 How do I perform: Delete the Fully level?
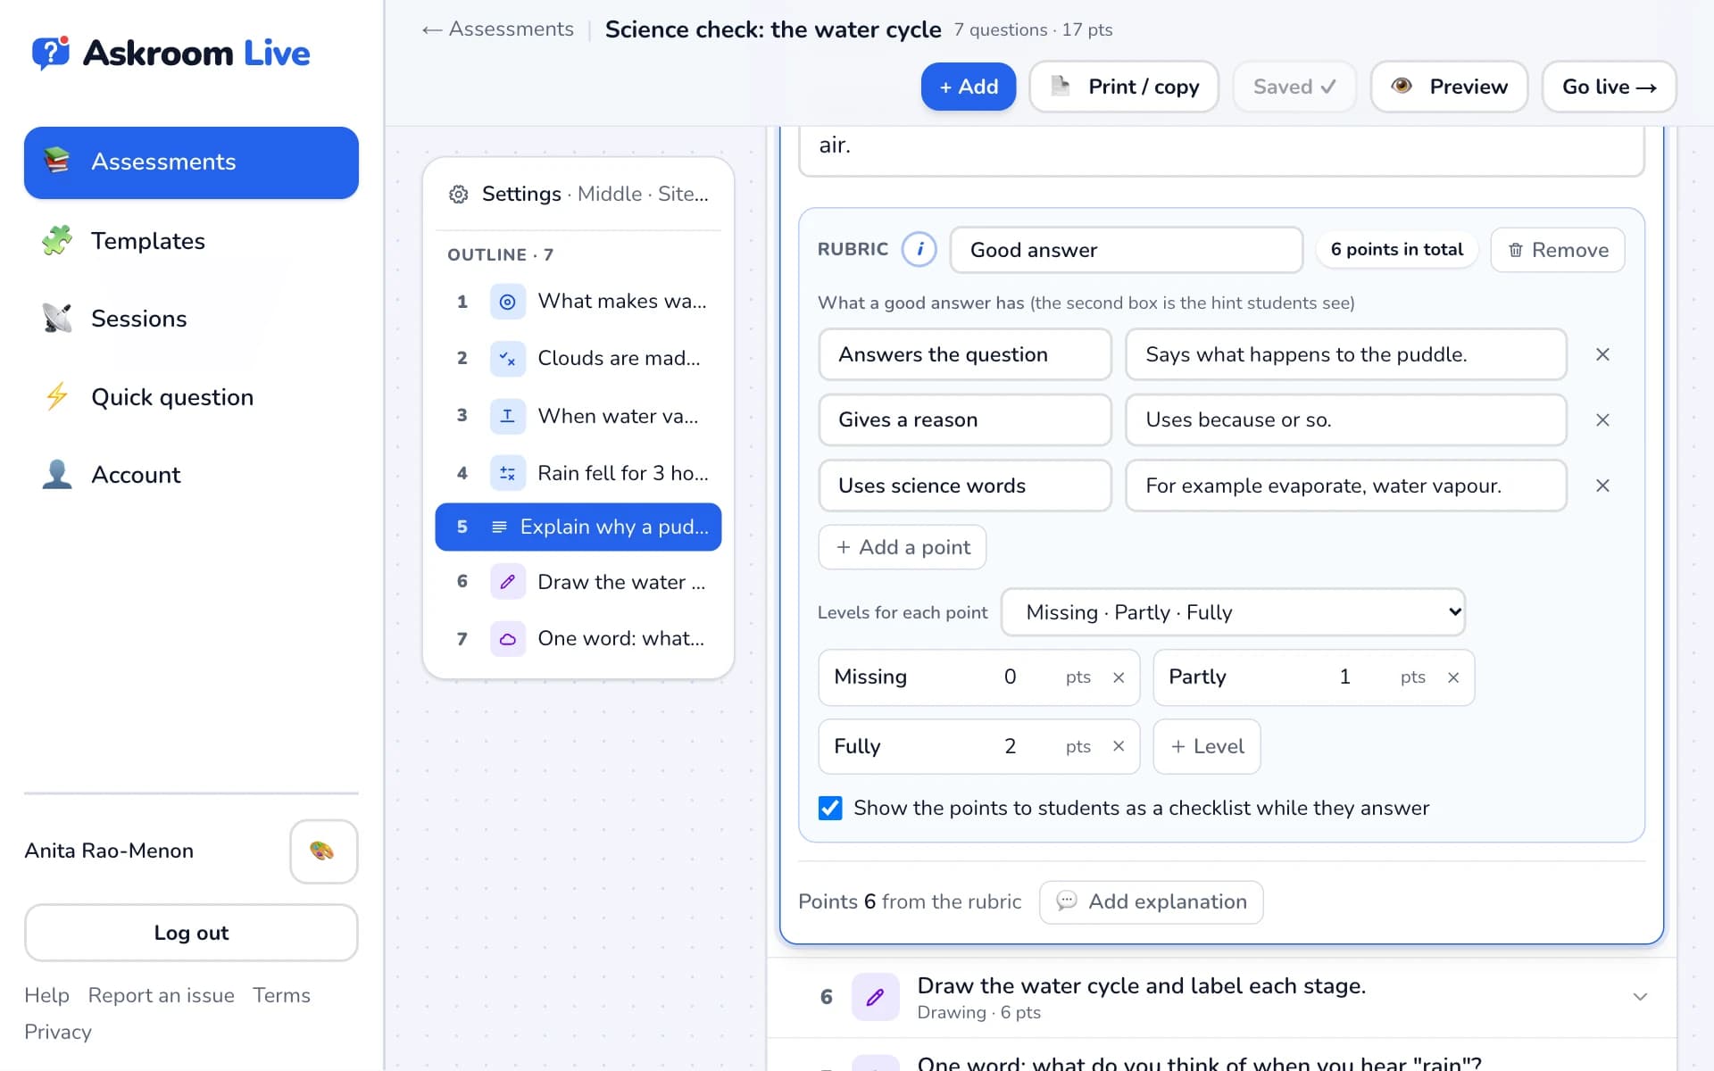1119,746
